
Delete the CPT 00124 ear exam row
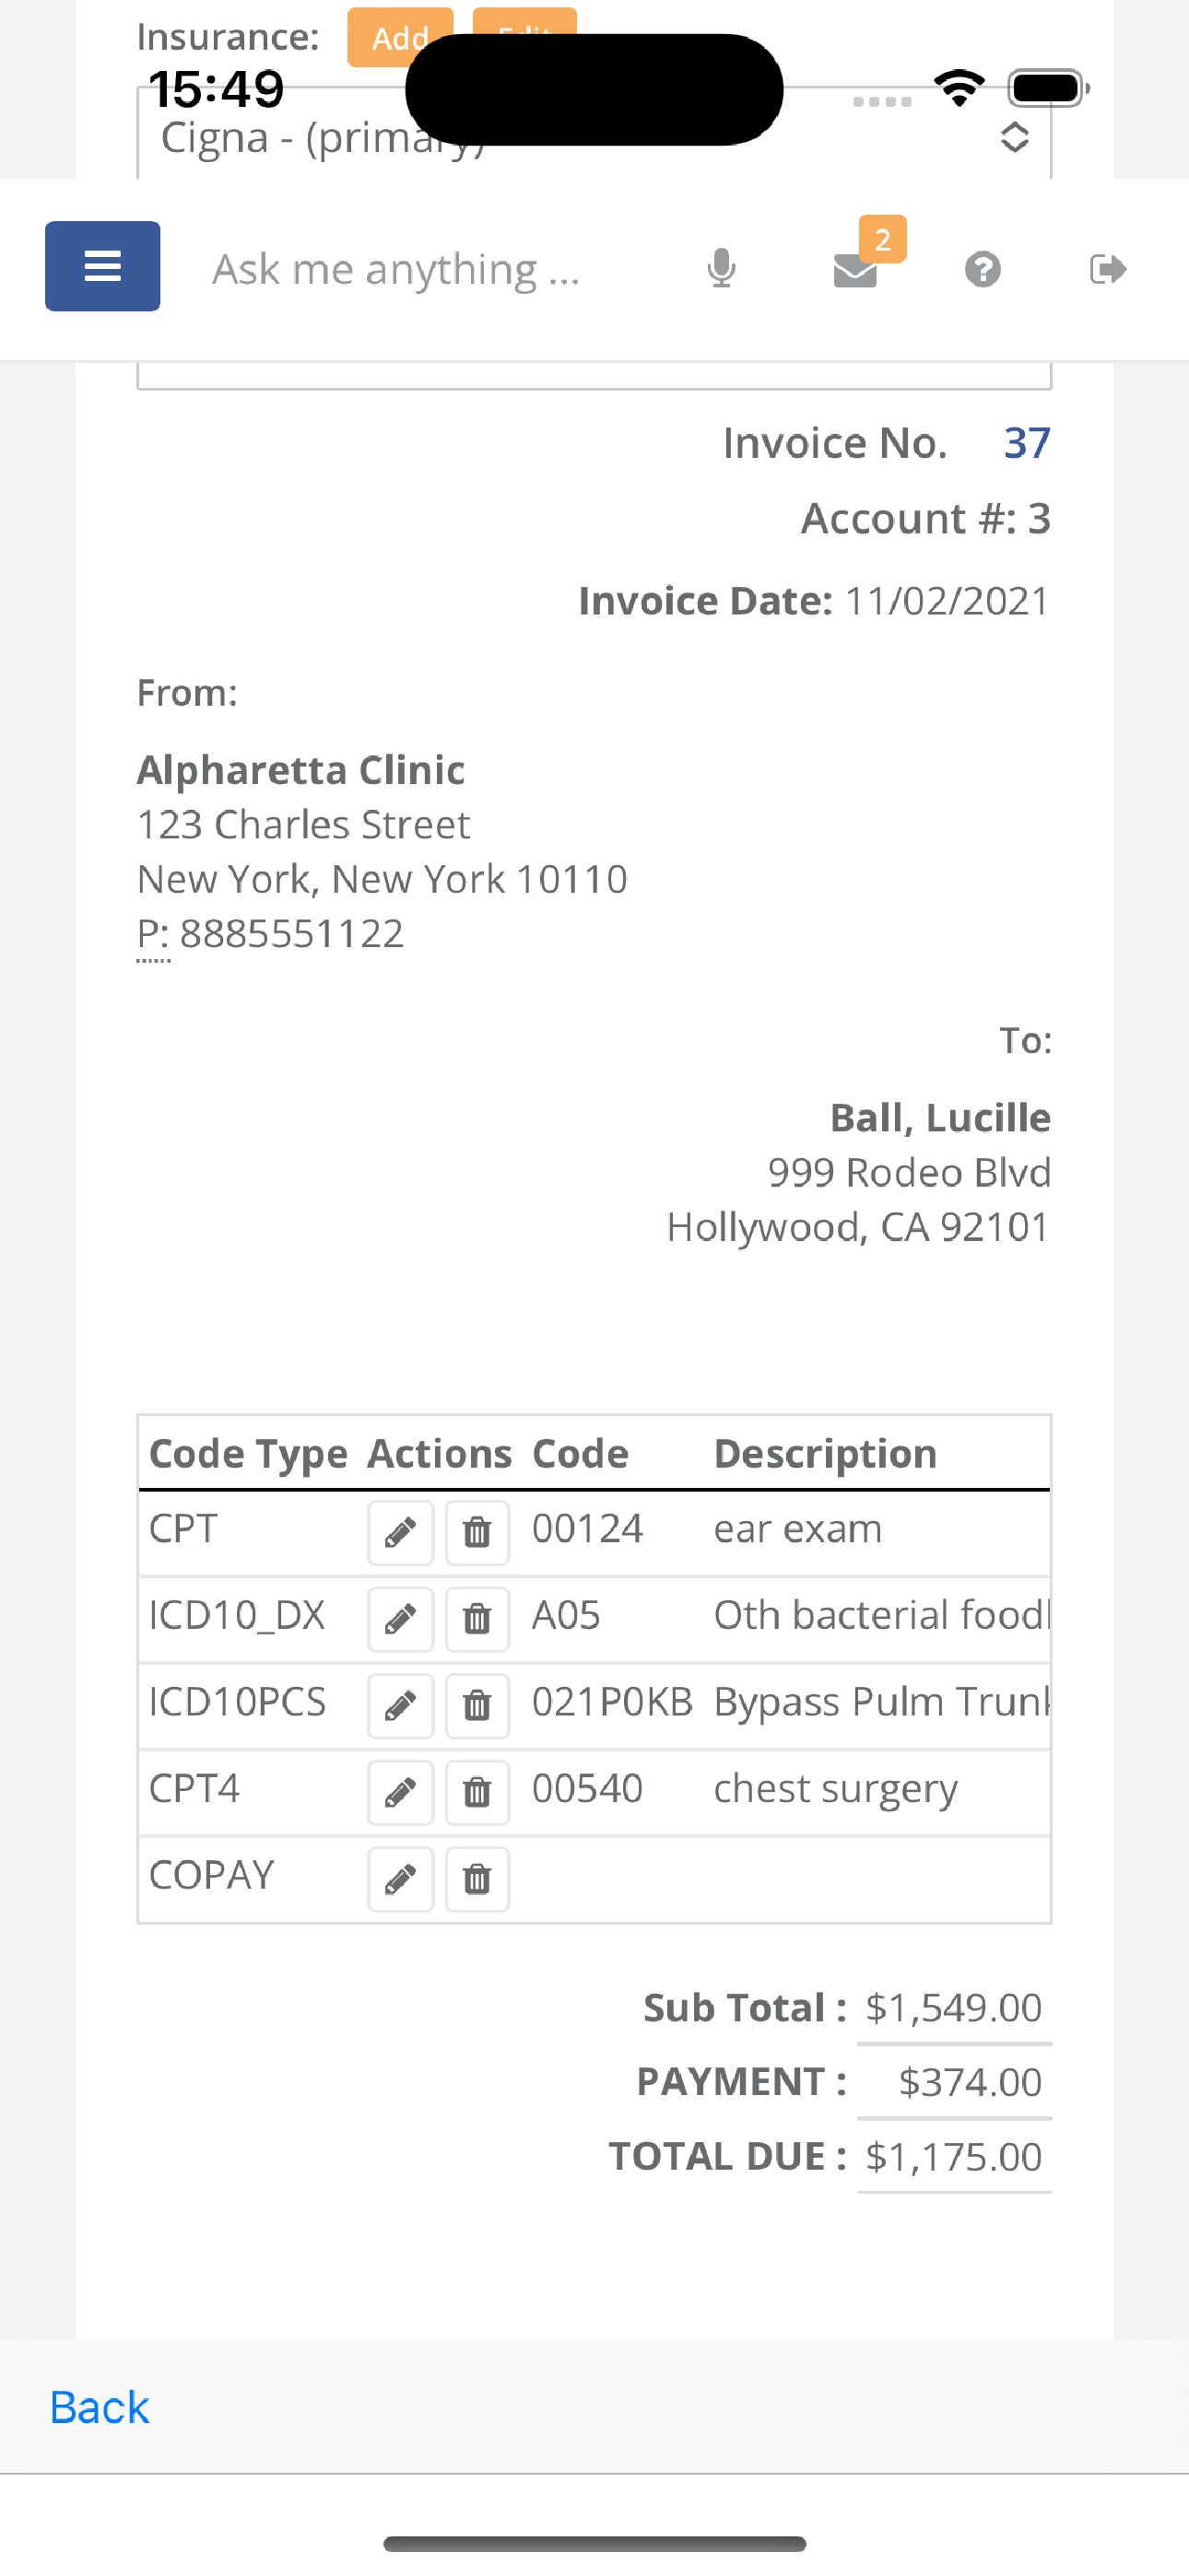pyautogui.click(x=477, y=1532)
